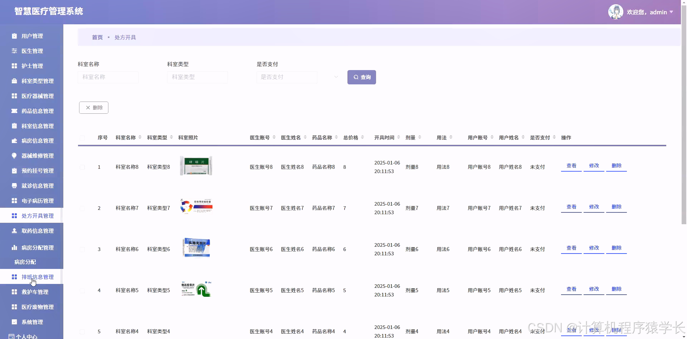The width and height of the screenshot is (687, 339).
Task: Click the 医生管理 sidebar icon
Action: point(14,51)
